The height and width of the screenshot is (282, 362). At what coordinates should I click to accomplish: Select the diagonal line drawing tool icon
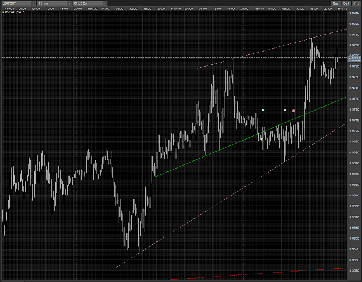(x=359, y=3)
